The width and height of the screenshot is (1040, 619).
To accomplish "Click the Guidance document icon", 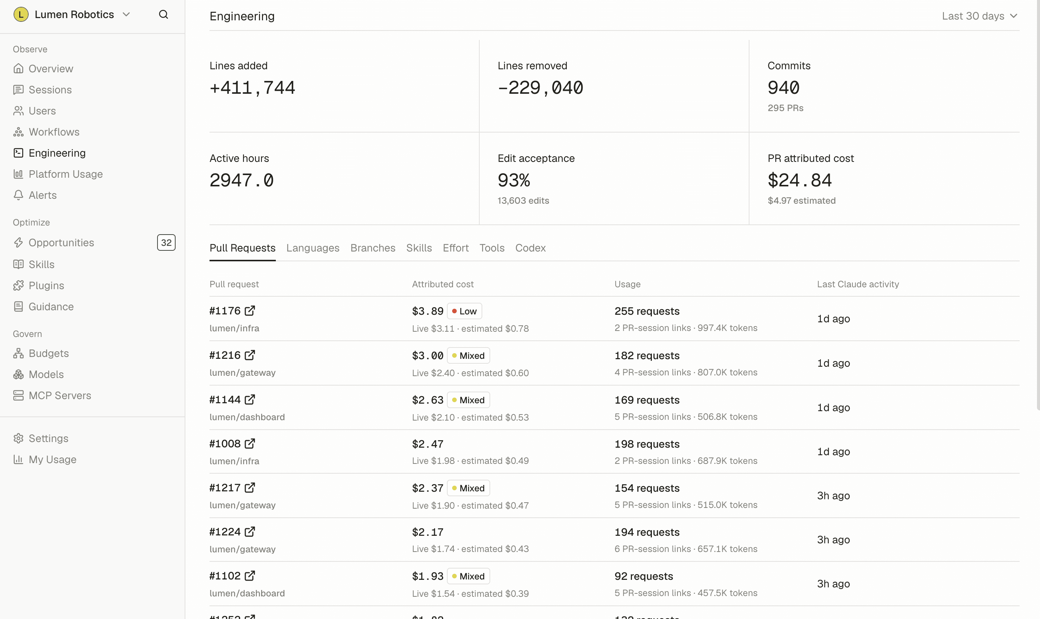I will point(18,306).
